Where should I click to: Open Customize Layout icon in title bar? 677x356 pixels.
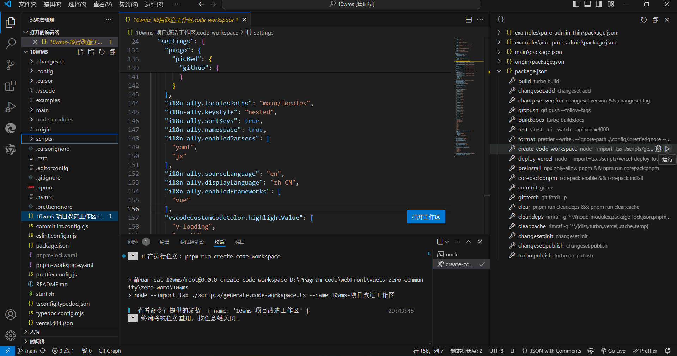coord(611,4)
